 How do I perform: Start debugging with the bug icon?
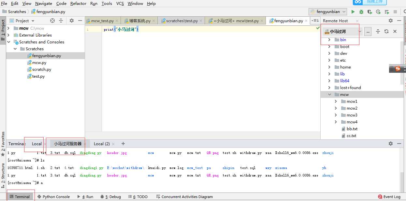coord(361,12)
